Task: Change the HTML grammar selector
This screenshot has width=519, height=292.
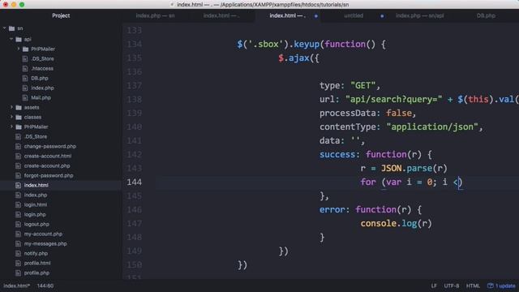Action: pyautogui.click(x=473, y=286)
